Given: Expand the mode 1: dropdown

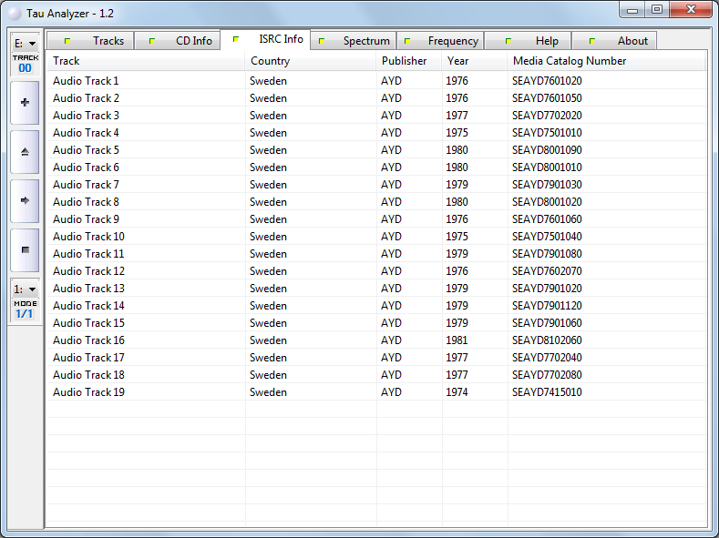Looking at the screenshot, I should tap(25, 289).
